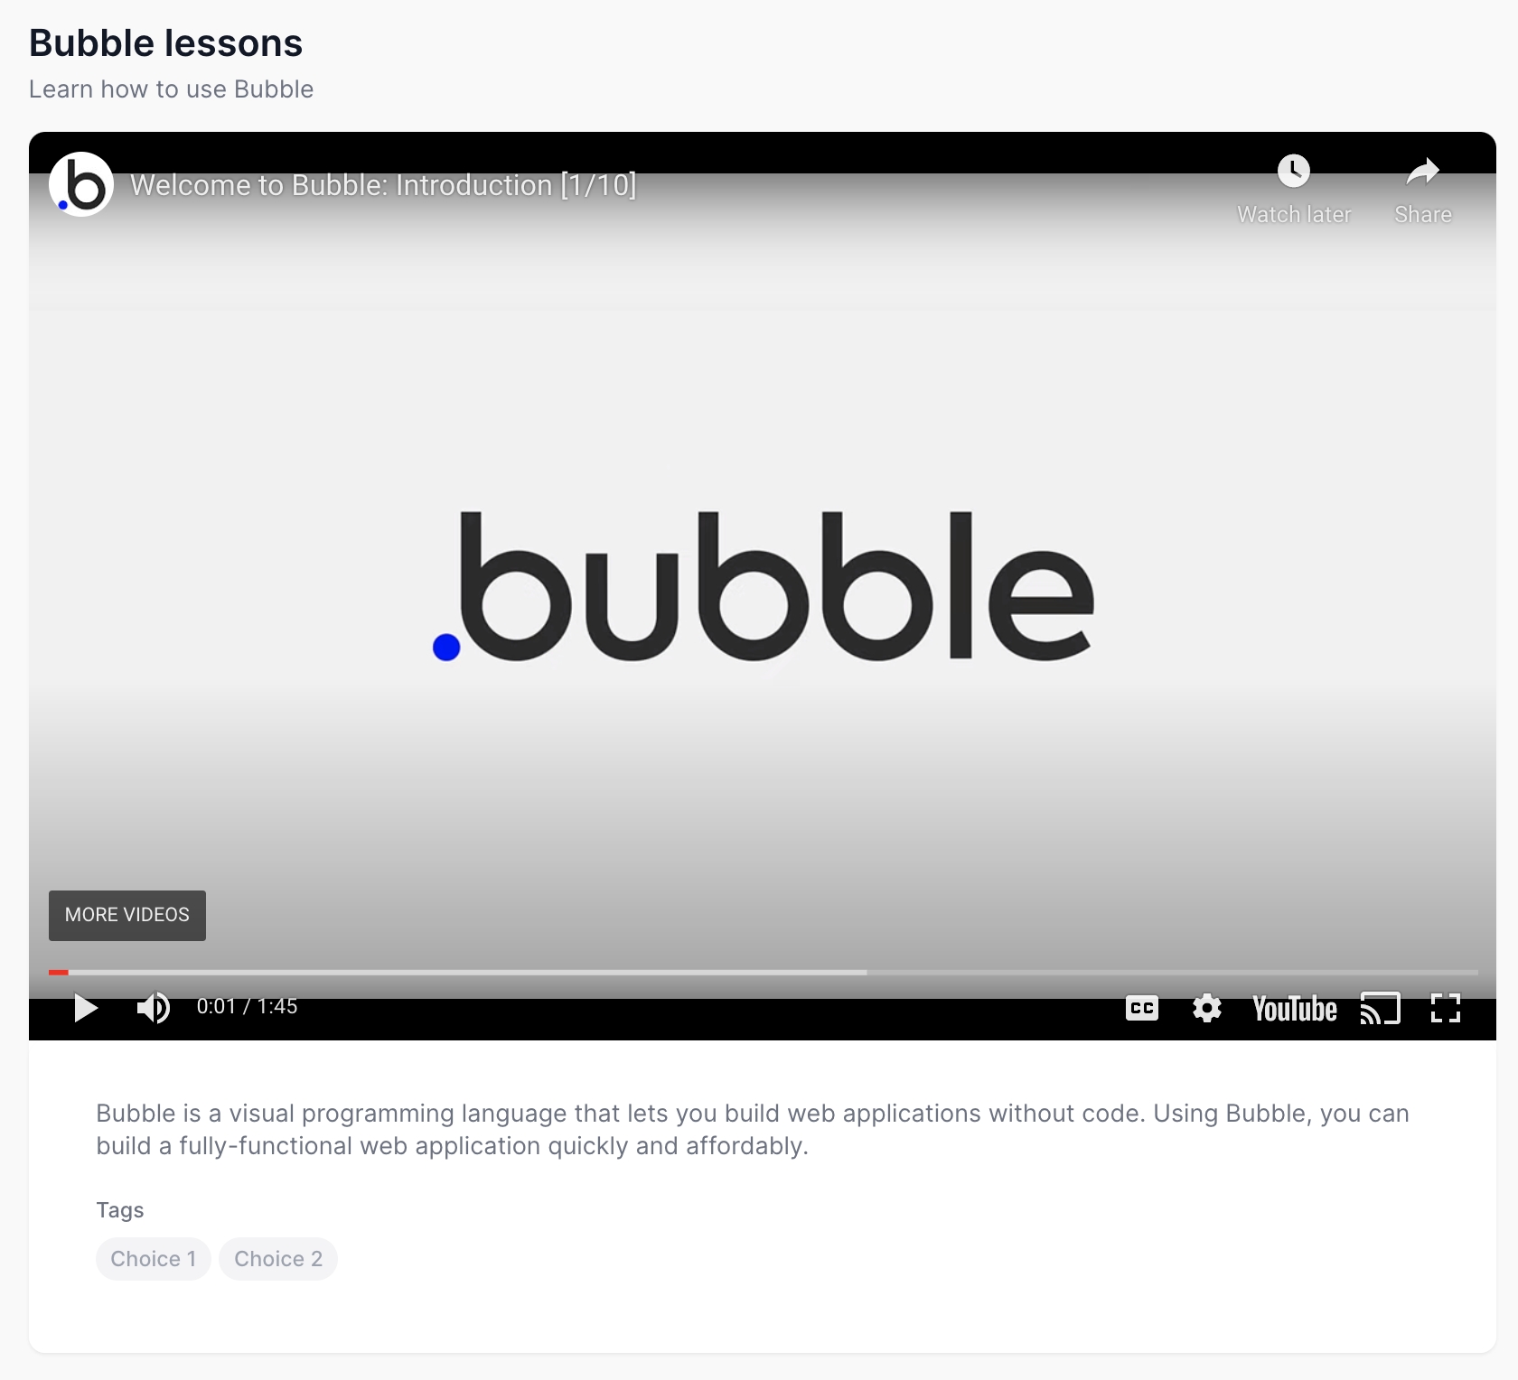Click the YouTube logo in the player bar

(x=1294, y=1009)
